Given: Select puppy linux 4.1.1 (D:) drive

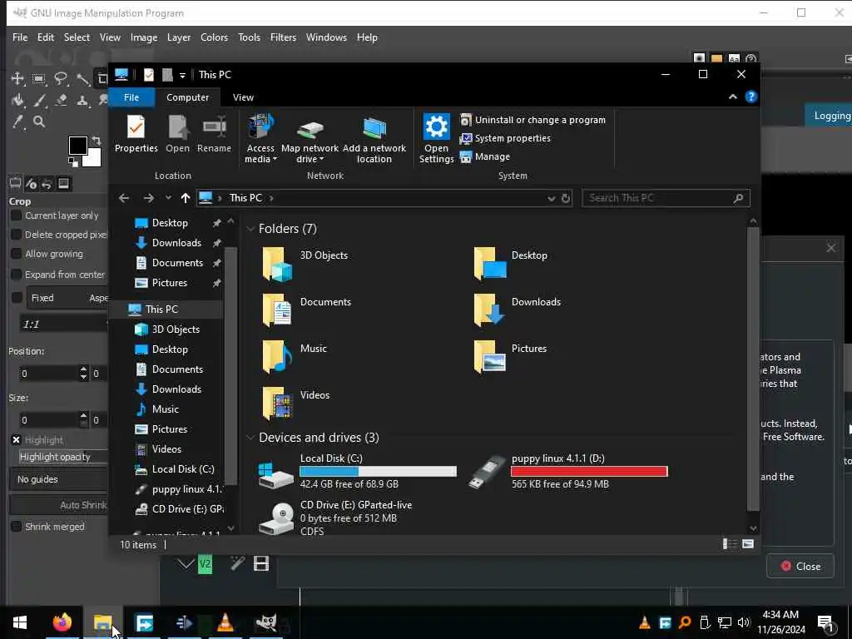Looking at the screenshot, I should pos(567,471).
